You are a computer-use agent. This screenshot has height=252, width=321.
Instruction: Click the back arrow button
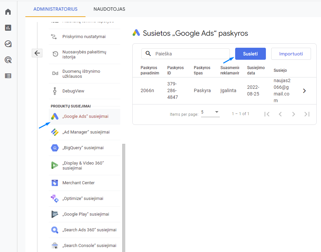[x=37, y=53]
